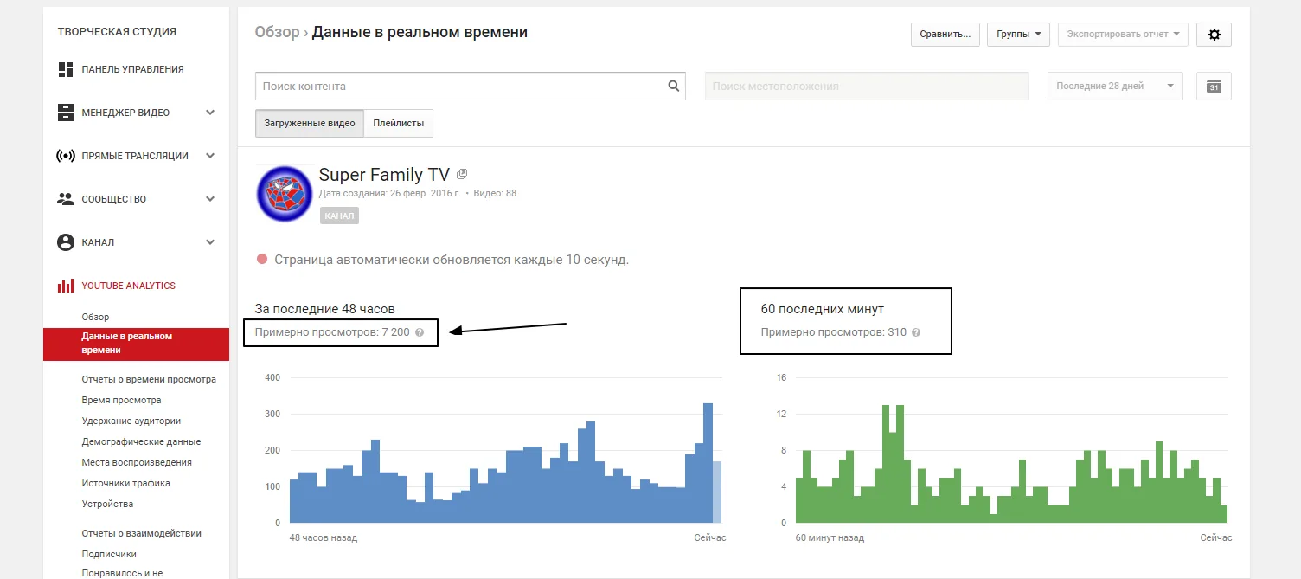The image size is (1301, 579).
Task: Click the '60 последних минут' heading
Action: click(823, 309)
